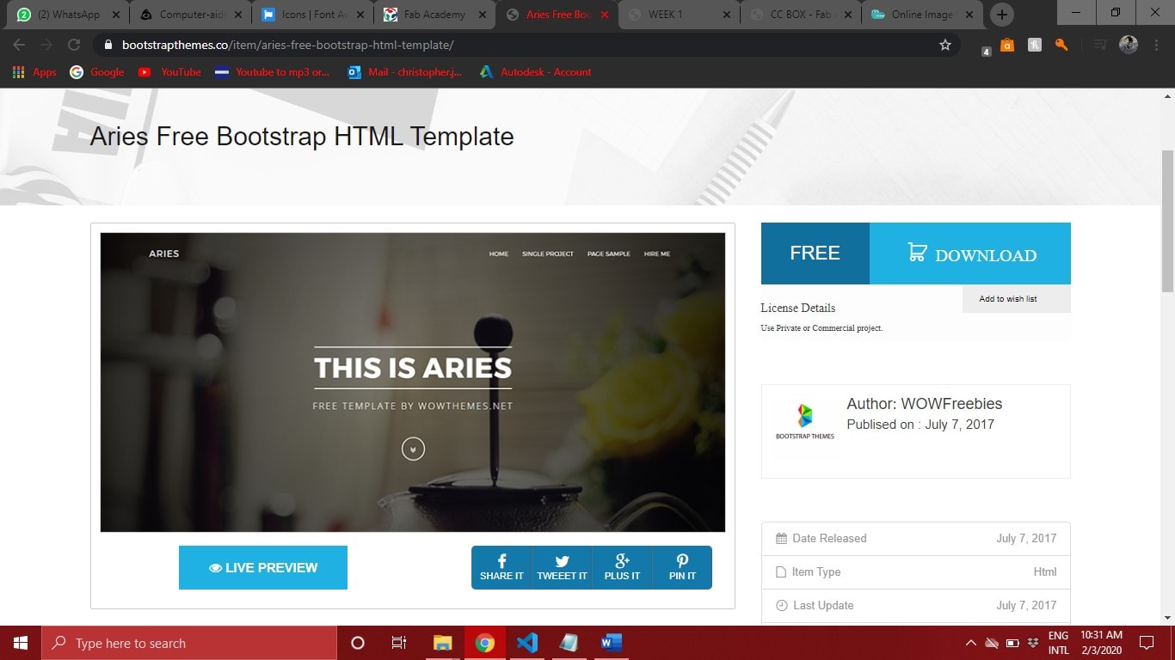Open Chrome's three-dot menu
The width and height of the screenshot is (1175, 660).
click(1155, 45)
